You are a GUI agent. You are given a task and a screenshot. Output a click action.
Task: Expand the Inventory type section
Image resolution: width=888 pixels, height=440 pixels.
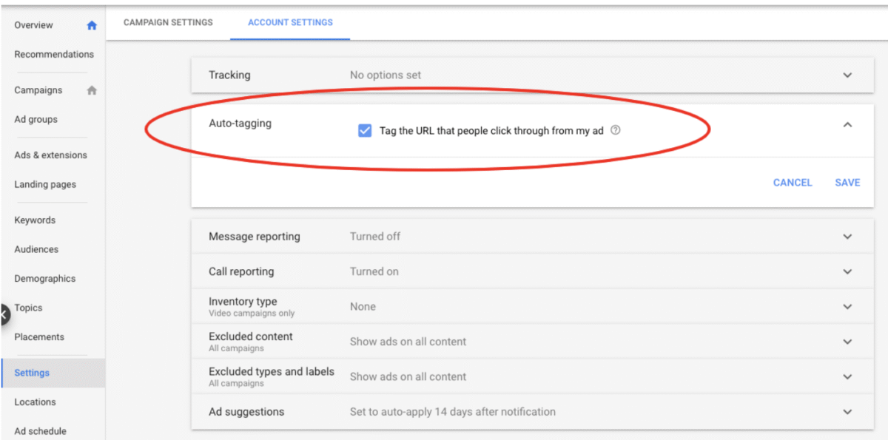coord(848,306)
